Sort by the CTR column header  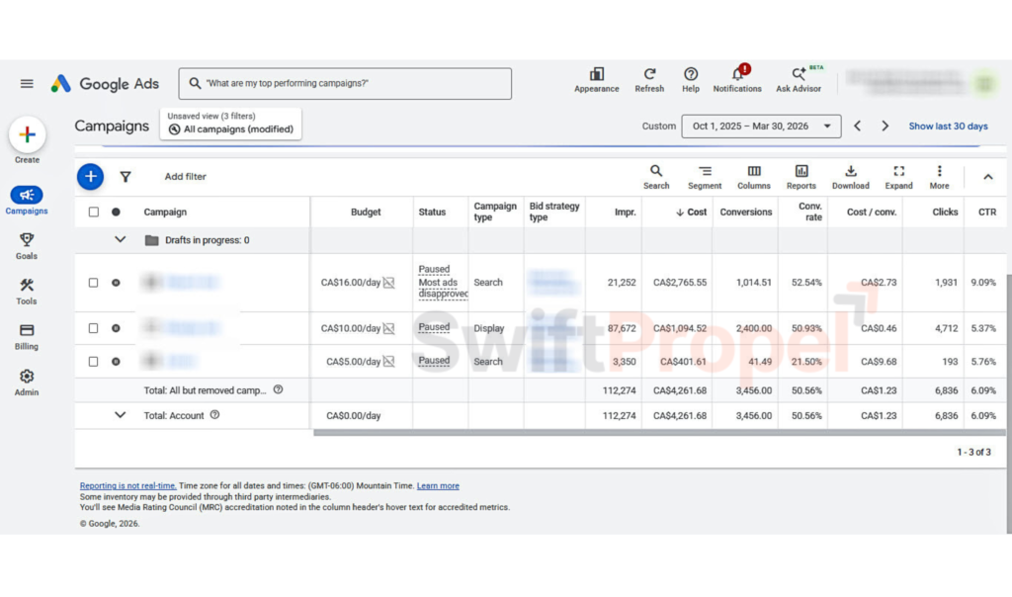[x=987, y=212]
